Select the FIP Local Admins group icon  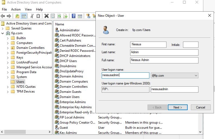(57, 117)
